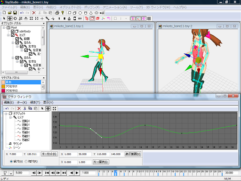Image resolution: width=241 pixels, height=181 pixels.
Task: Click the キーセット(K) button
Action: coord(49,154)
